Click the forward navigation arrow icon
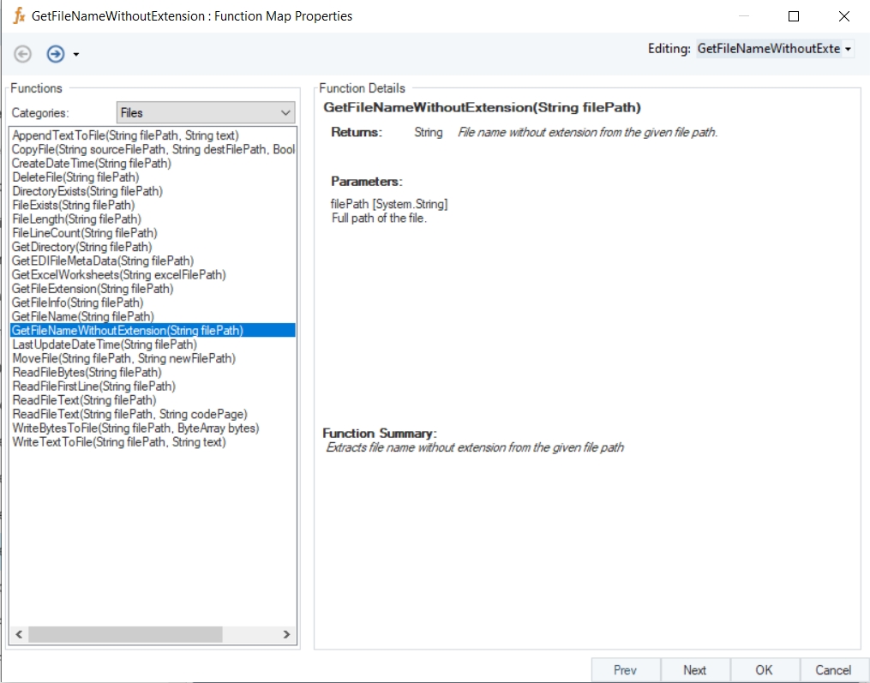The height and width of the screenshot is (683, 870). 56,54
